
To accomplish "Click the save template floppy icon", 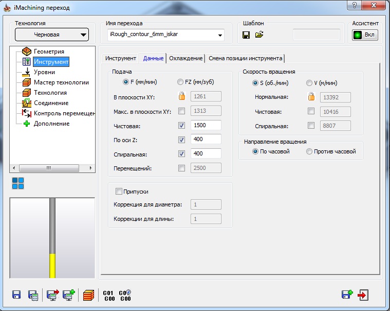I will (246, 34).
